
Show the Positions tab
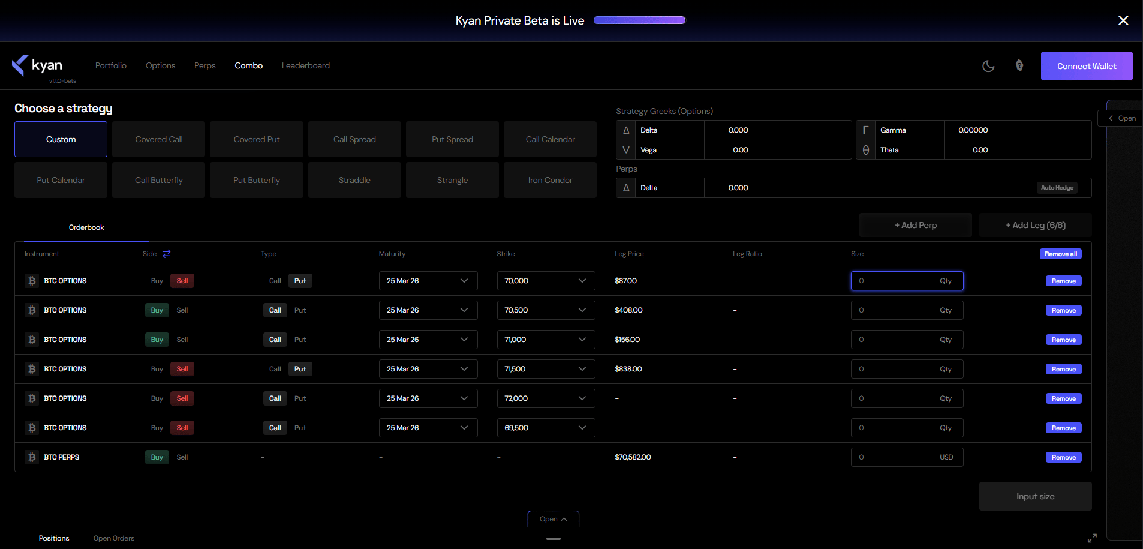[54, 538]
